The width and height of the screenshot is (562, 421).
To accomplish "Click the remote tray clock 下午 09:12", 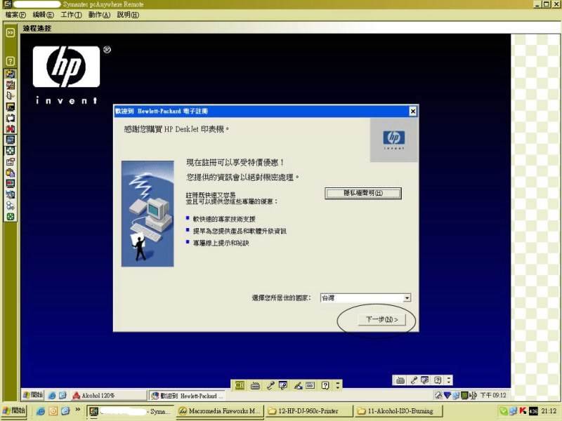I will coord(493,395).
